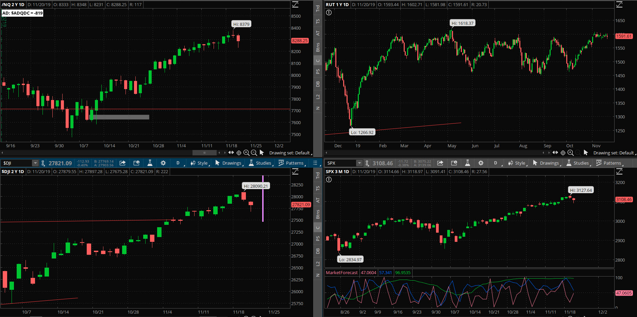The image size is (637, 317).
Task: Toggle the DB side button beside the /NQ chart
Action: [x=318, y=84]
